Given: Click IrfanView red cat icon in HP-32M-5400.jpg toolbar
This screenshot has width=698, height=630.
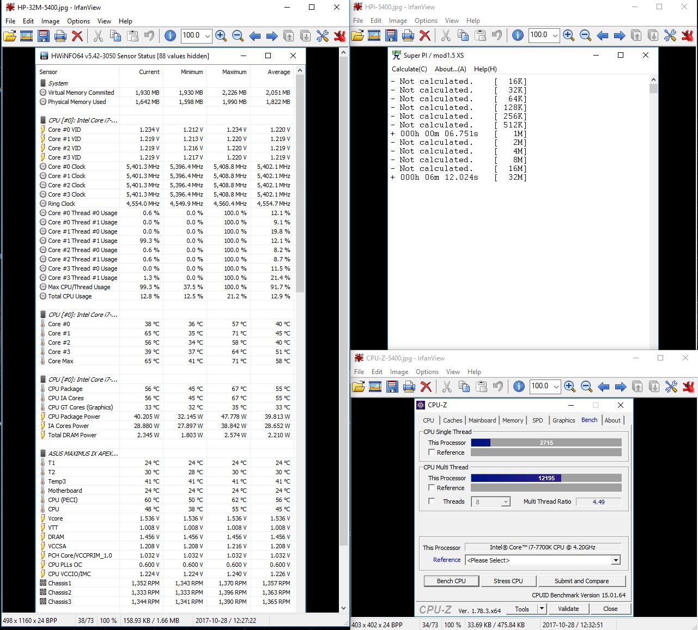Looking at the screenshot, I should pyautogui.click(x=340, y=36).
